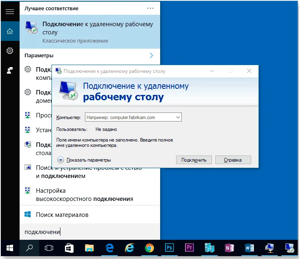
Task: Open first gear settings result icon
Action: click(28, 69)
